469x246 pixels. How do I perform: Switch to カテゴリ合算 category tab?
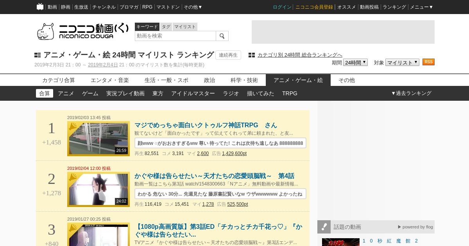(59, 80)
